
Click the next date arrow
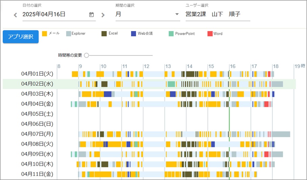[x=103, y=15]
